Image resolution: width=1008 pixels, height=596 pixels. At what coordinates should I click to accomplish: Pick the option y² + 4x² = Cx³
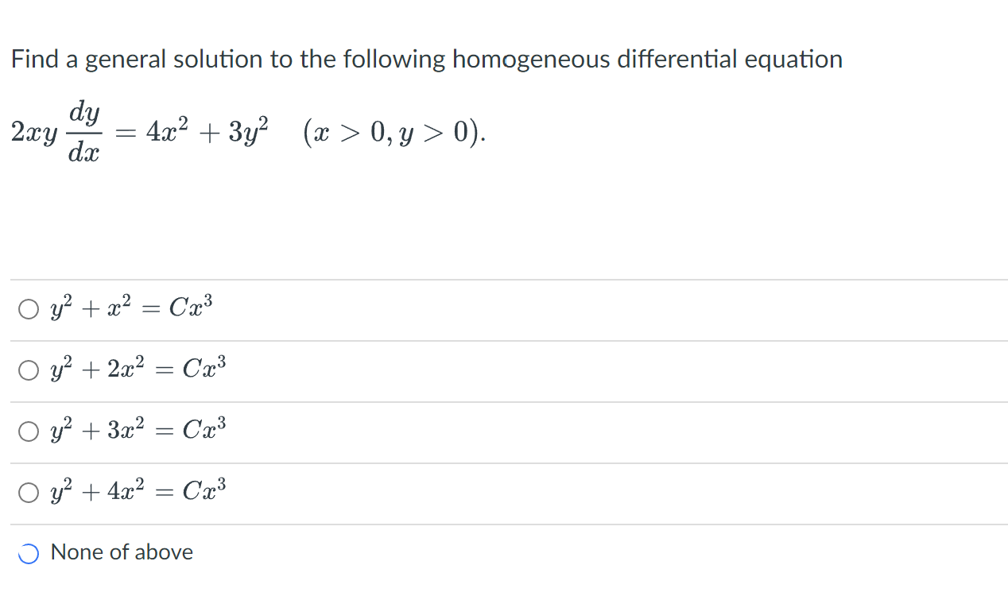28,493
